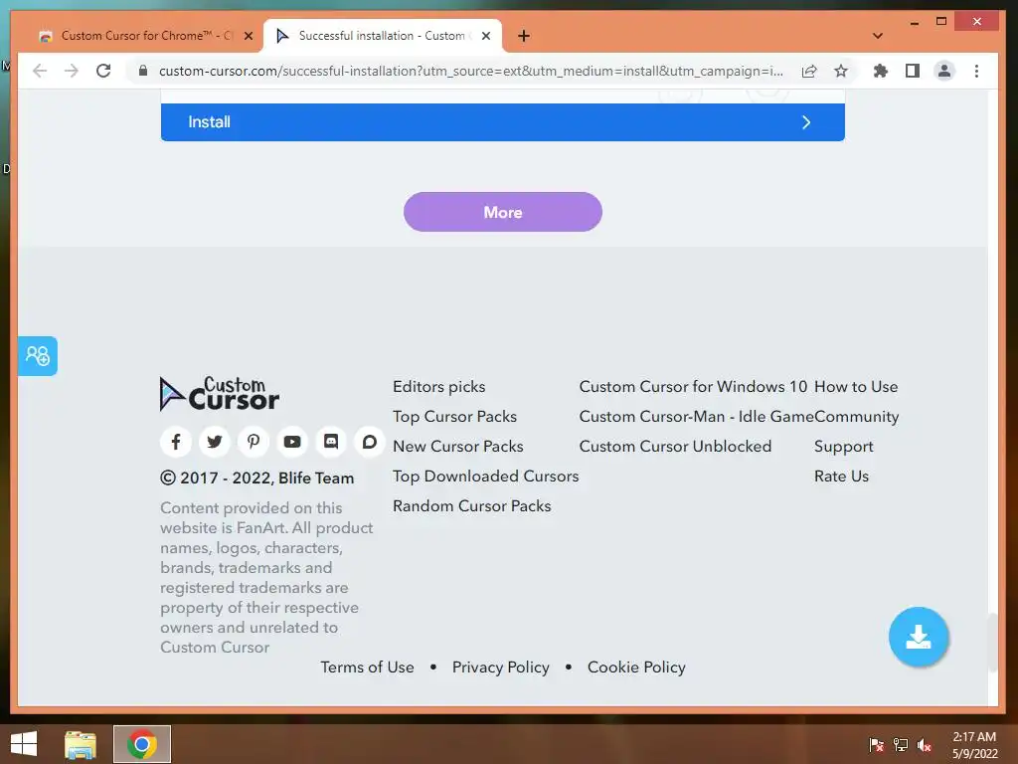Open the taskbar clock showing 2:17 AM
The height and width of the screenshot is (764, 1018).
pos(974,745)
